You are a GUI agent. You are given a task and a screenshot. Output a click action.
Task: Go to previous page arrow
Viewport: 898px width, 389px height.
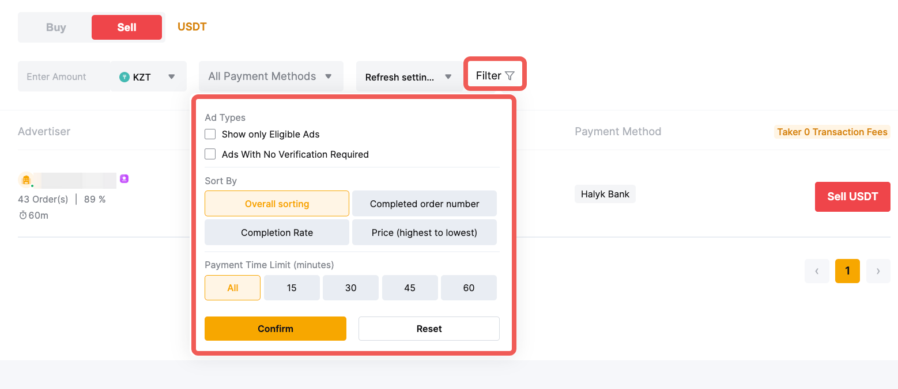817,271
